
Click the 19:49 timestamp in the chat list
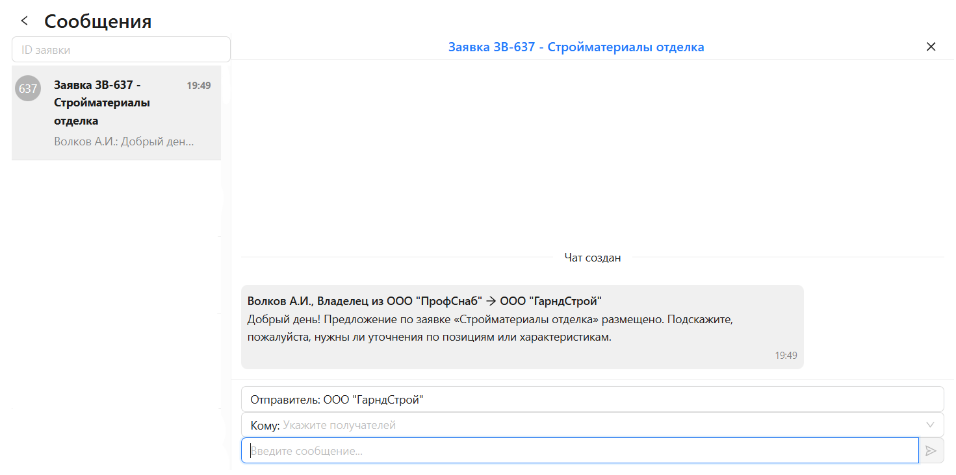click(197, 84)
